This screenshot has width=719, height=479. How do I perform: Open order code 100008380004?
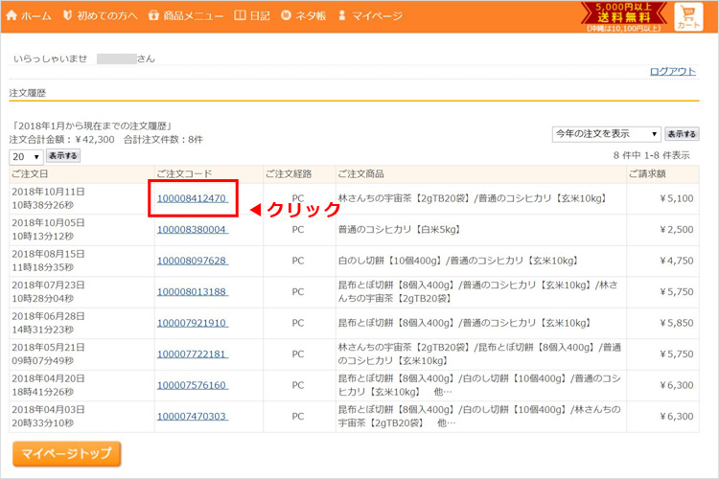pyautogui.click(x=192, y=230)
